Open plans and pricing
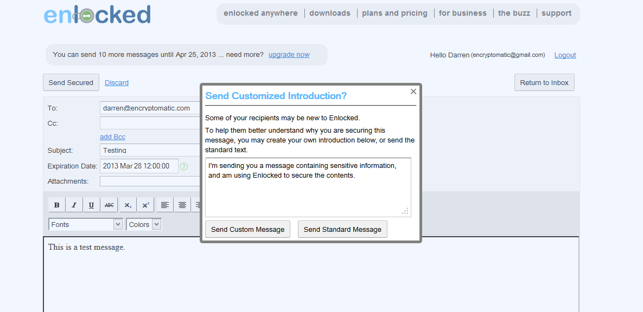 395,13
